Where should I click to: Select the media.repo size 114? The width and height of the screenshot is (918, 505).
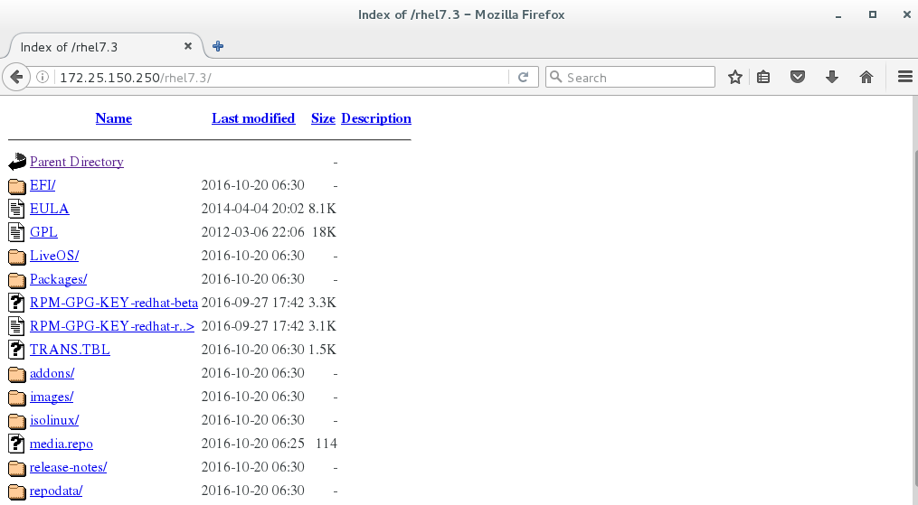(x=327, y=444)
